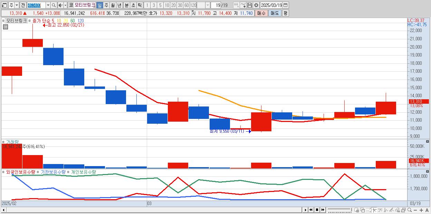This screenshot has width=431, height=214.
Task: Fast-forward the chart replay
Action: (323, 210)
